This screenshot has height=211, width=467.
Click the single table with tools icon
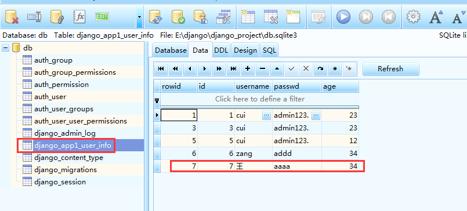pos(271,17)
